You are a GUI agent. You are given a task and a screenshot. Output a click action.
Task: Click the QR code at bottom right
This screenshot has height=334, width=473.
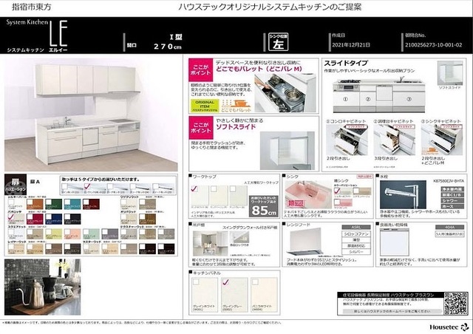pos(455,302)
